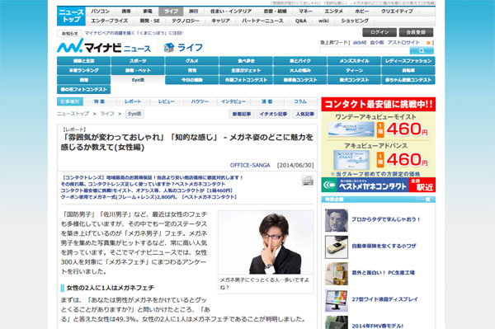Click the イチオシ記事 button

pos(273,114)
